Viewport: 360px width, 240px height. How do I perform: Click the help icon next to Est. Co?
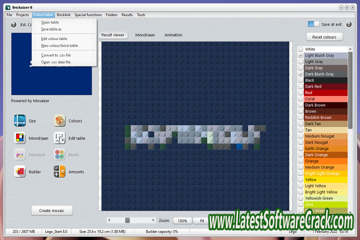click(13, 24)
